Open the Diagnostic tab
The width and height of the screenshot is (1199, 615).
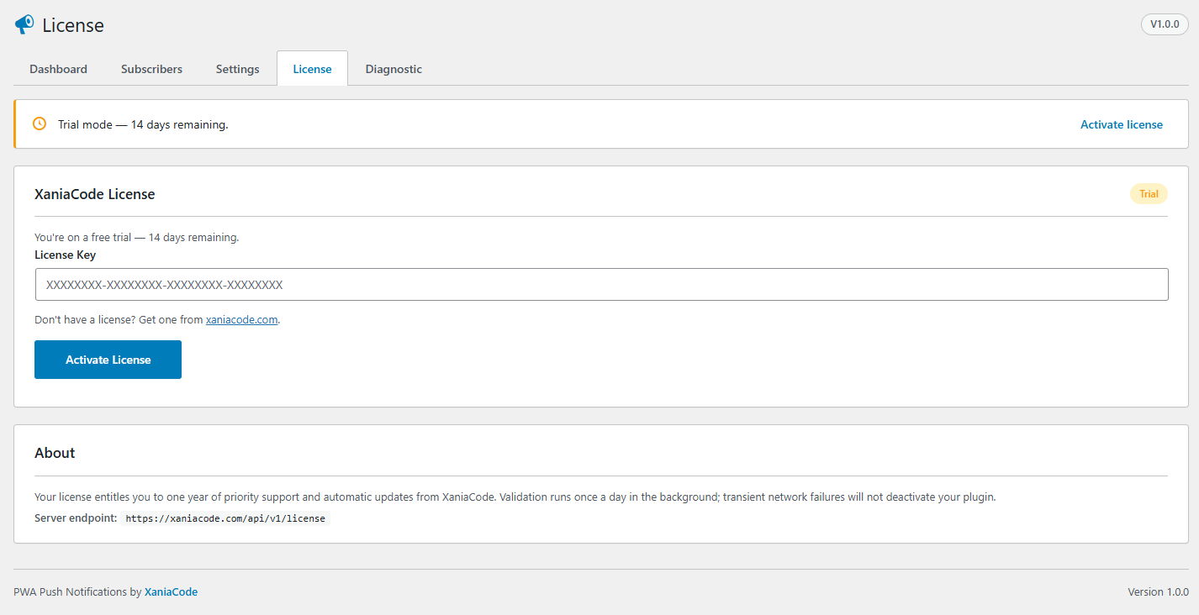point(394,69)
